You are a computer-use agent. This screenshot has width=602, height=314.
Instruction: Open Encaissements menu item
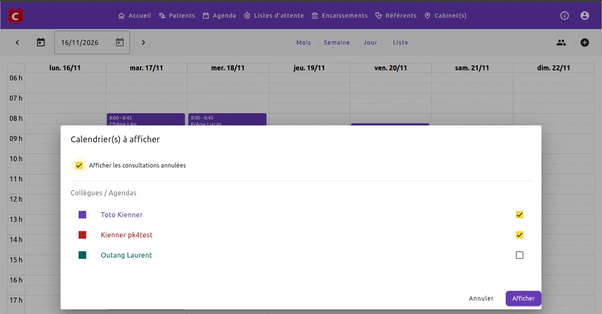[x=340, y=16]
